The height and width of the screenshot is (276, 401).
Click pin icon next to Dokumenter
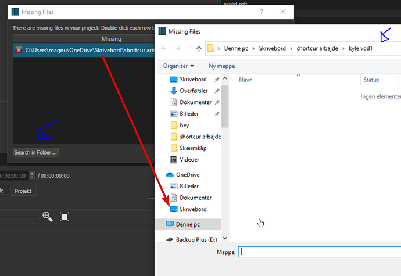point(217,102)
